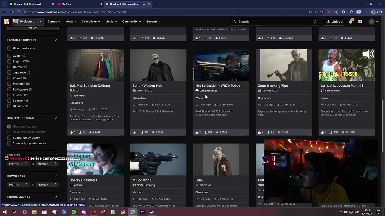Screen dimensions: 385x216
Task: Go back with browser back arrow
Action: (4, 12)
